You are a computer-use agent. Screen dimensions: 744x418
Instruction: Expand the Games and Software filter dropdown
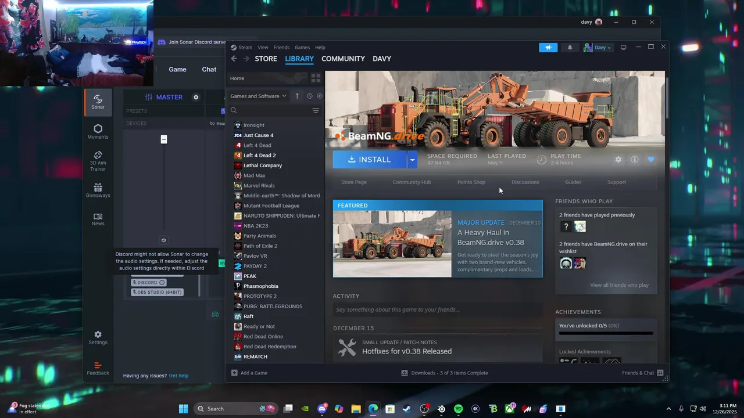click(258, 96)
